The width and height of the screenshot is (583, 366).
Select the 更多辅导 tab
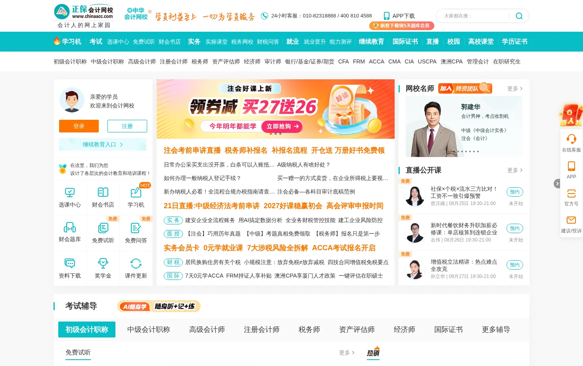(x=496, y=330)
